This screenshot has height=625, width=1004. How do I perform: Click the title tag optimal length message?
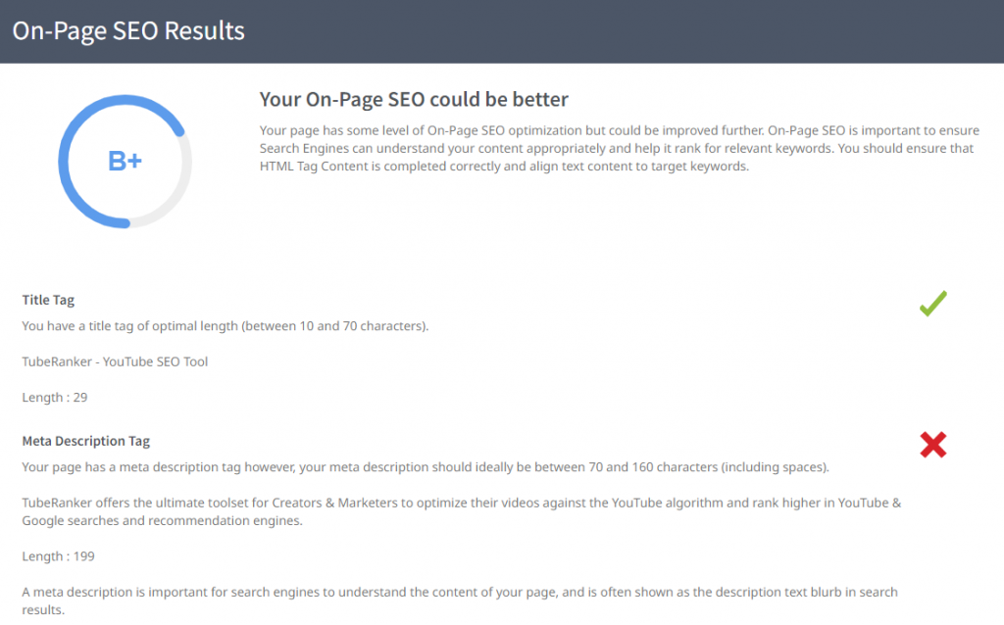226,326
